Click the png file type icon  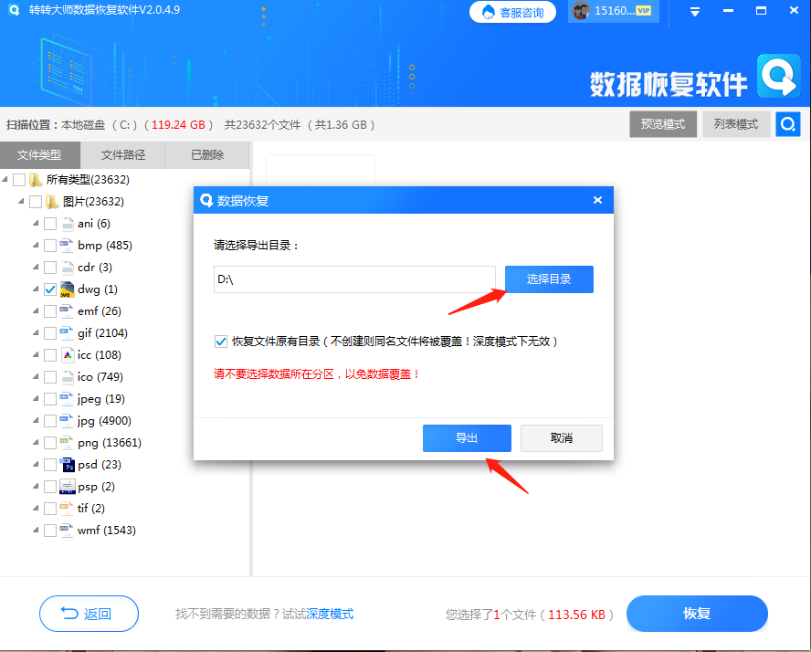click(66, 442)
